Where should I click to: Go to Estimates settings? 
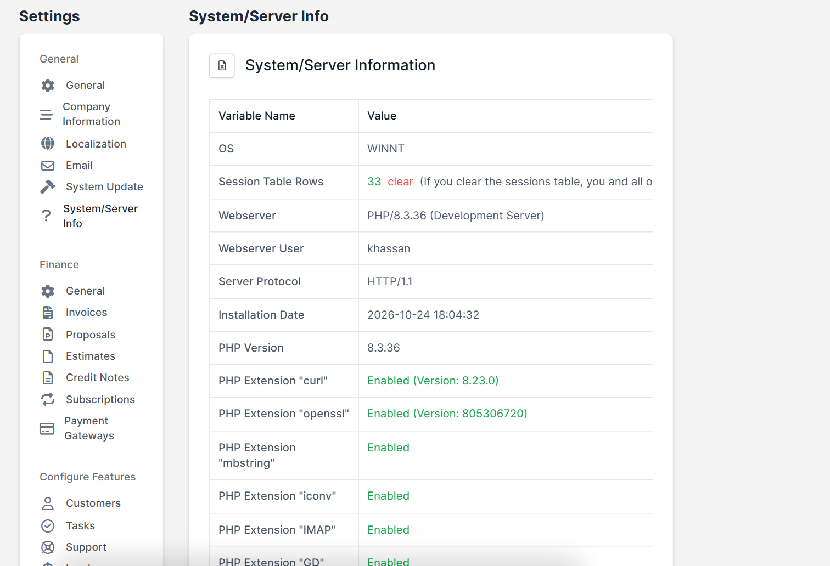[91, 356]
